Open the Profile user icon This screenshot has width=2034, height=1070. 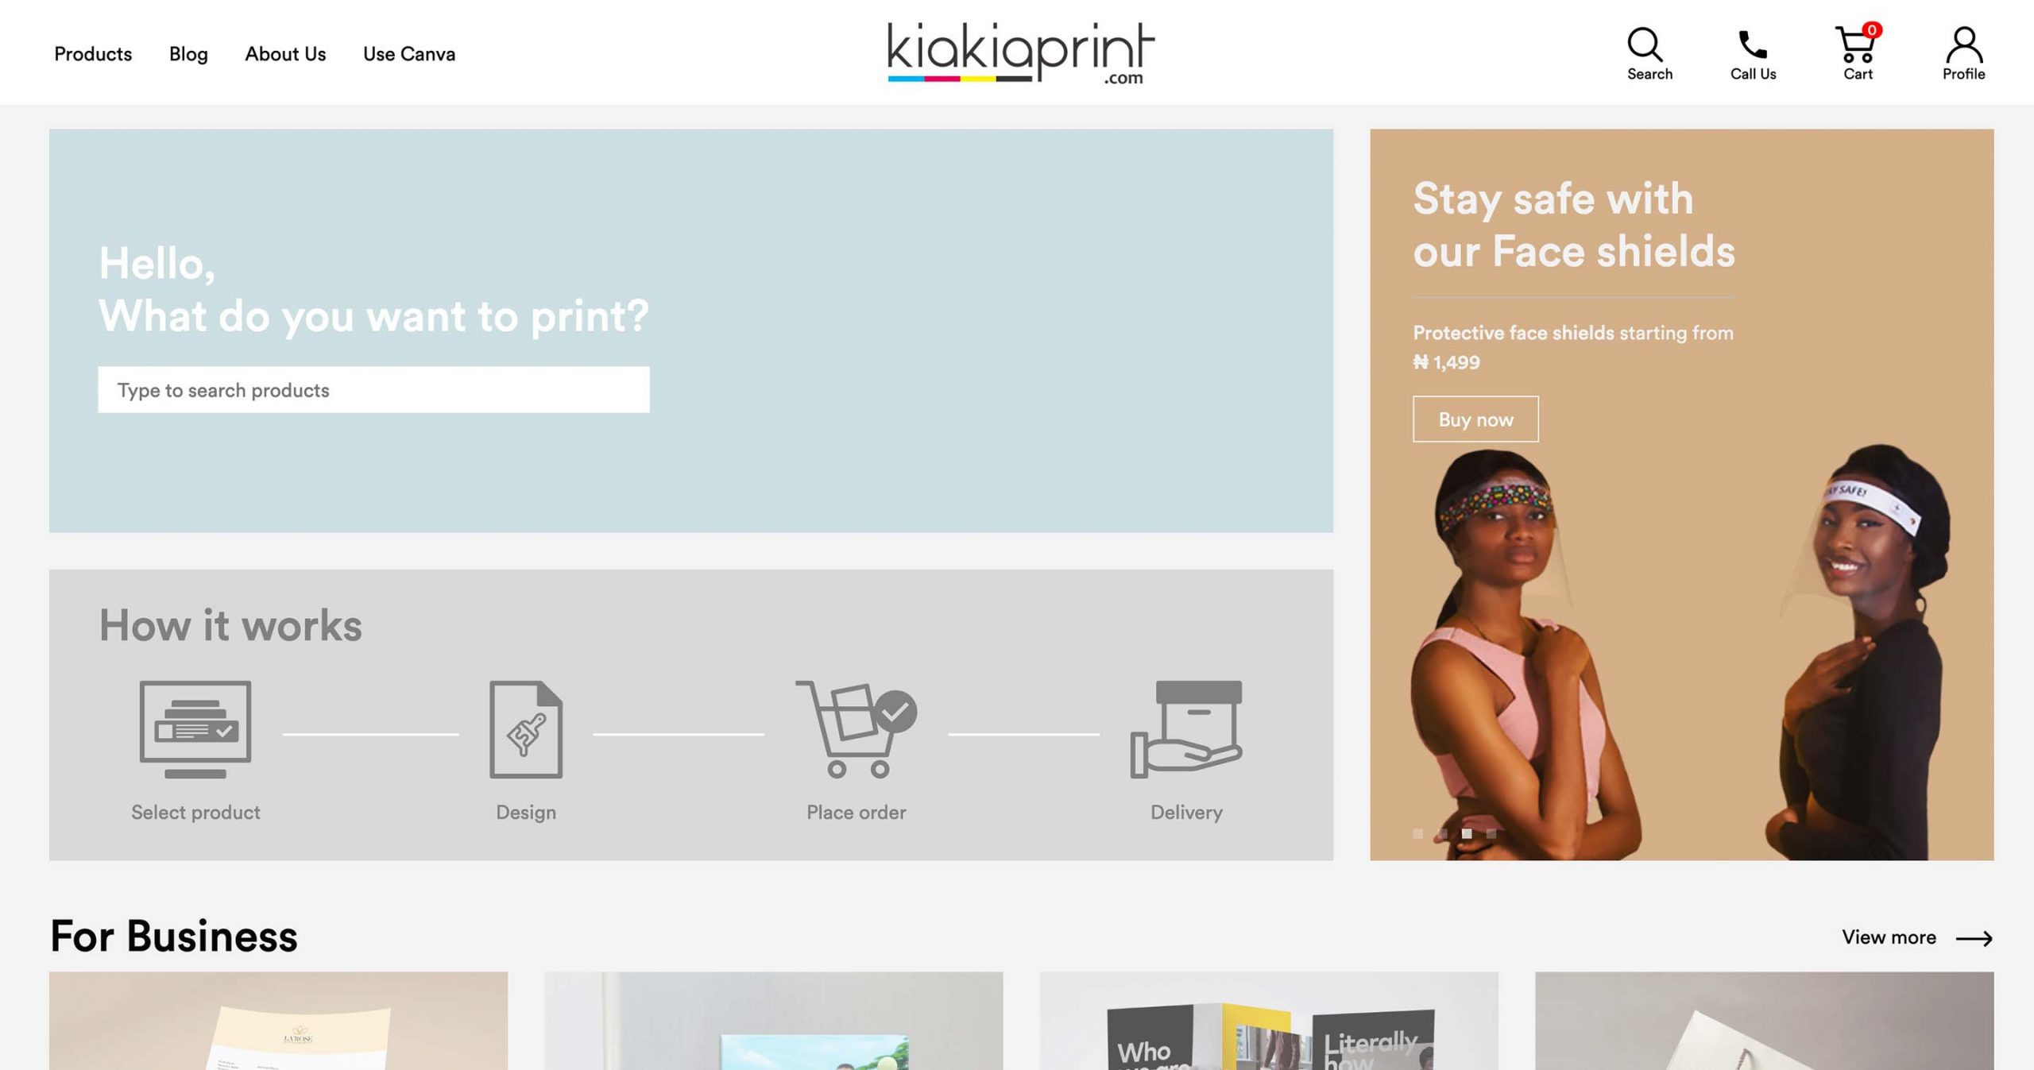tap(1964, 44)
